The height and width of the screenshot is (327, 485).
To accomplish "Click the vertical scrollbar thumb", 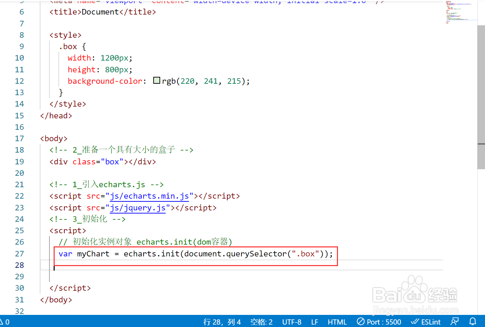I will 481,97.
